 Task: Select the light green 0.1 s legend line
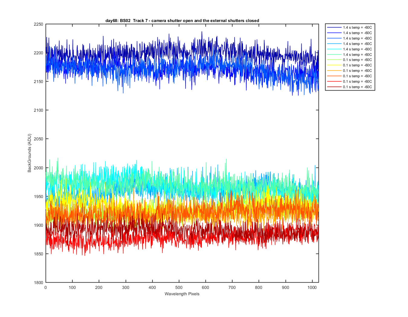[334, 60]
